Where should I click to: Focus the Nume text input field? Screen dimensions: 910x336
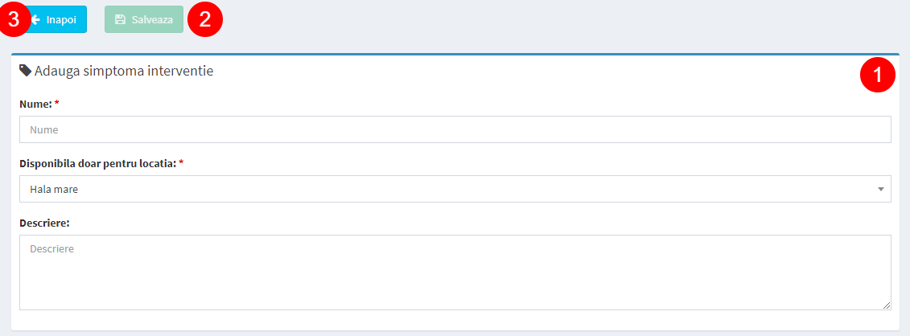click(455, 129)
